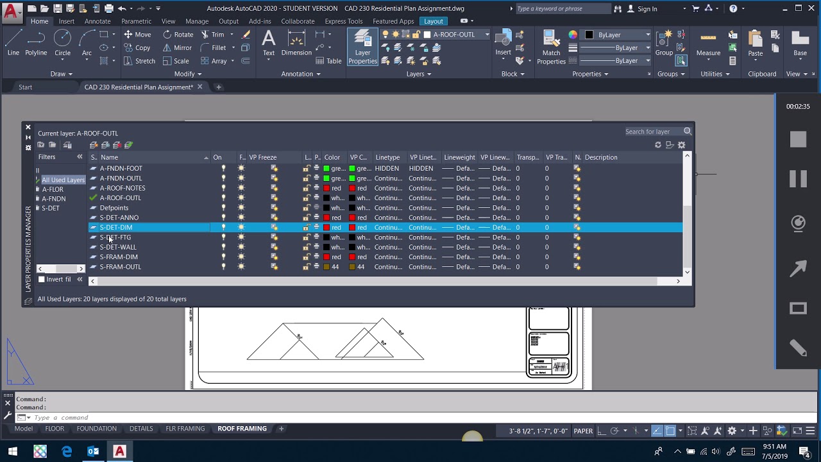Click the Measure utility tool

(708, 44)
